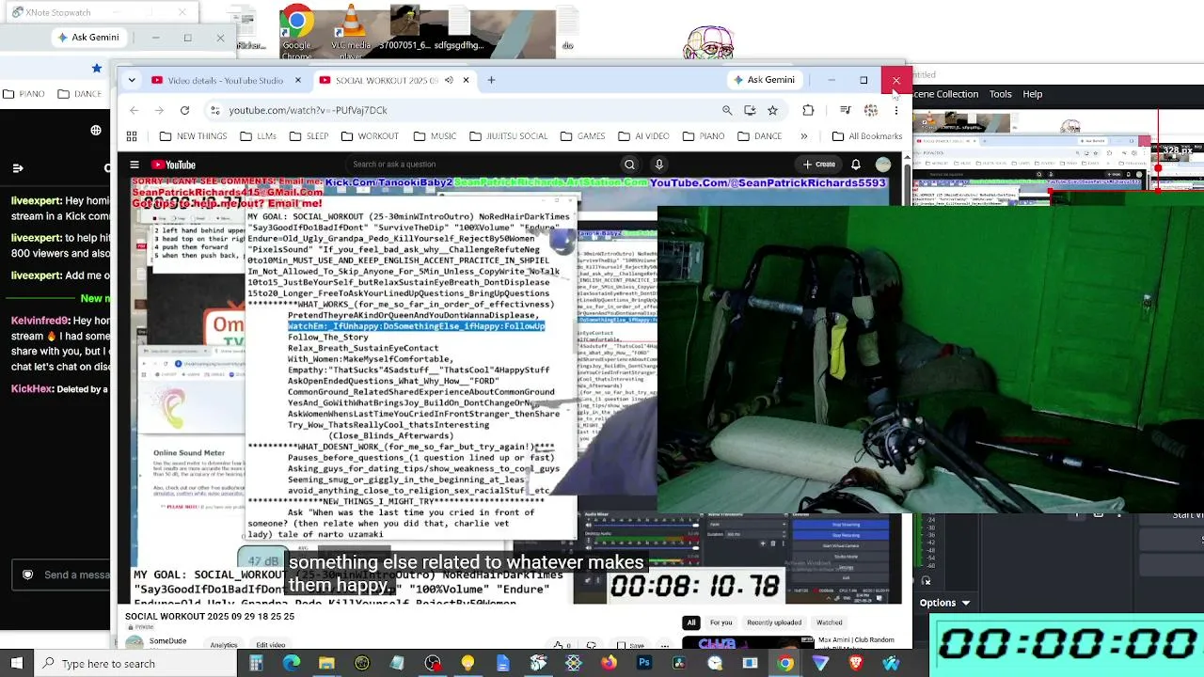Image resolution: width=1204 pixels, height=677 pixels.
Task: Show more bookmarks with the overflow chevron
Action: coord(803,136)
